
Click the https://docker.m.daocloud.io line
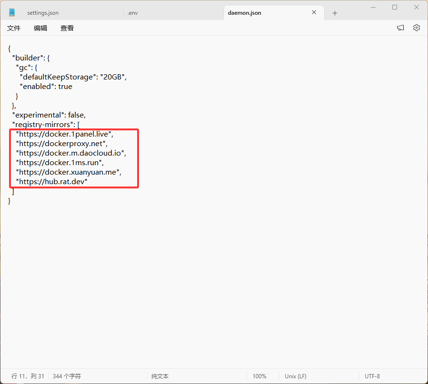[x=71, y=153]
